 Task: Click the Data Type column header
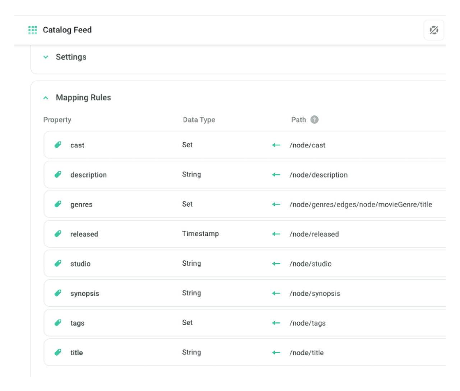[x=199, y=120]
